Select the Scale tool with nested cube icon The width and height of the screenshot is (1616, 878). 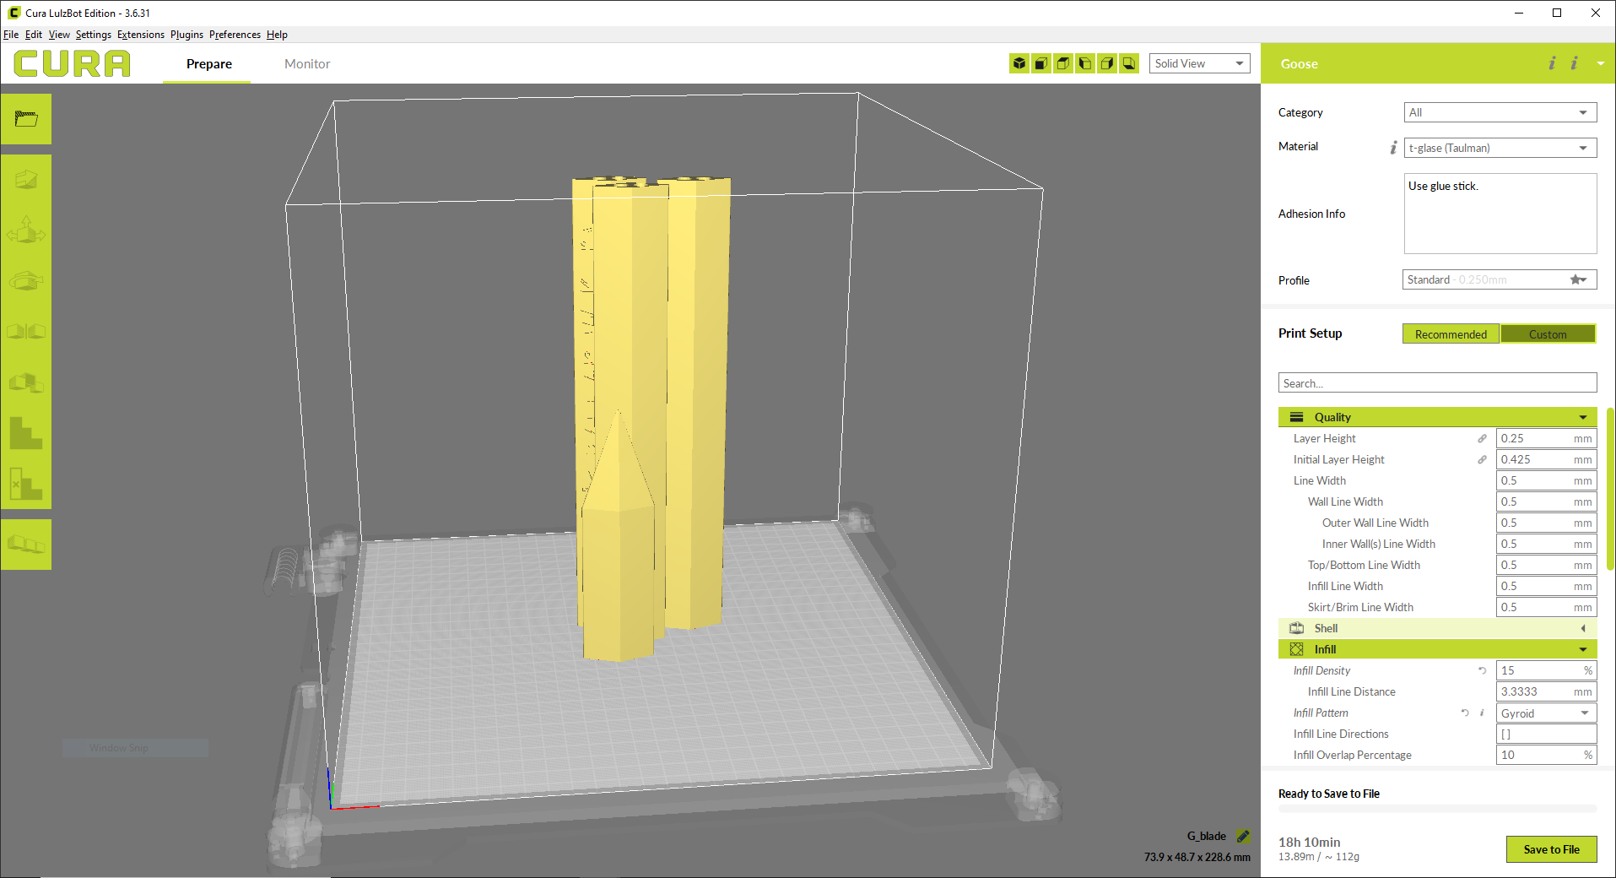point(26,179)
